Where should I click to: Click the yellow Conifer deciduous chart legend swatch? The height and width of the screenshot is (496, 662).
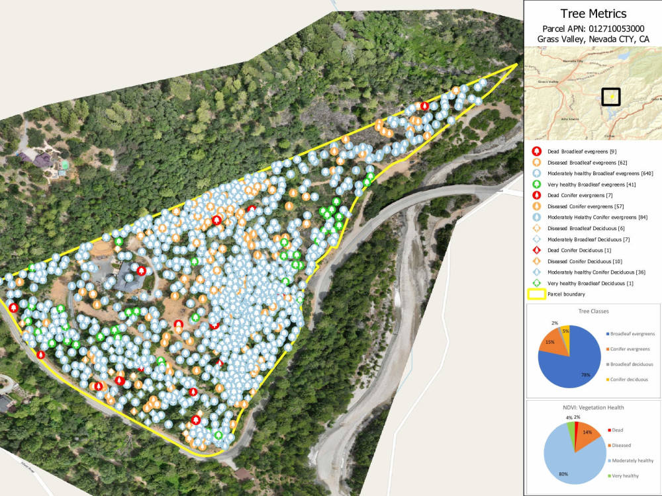pos(608,379)
